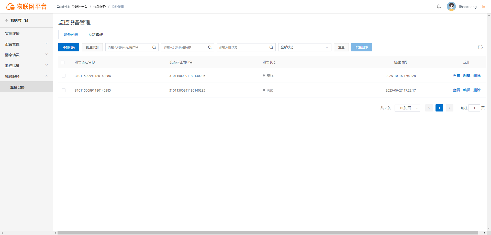Click the horizontal scrollbar at the bottom
491x235 pixels.
[268, 233]
